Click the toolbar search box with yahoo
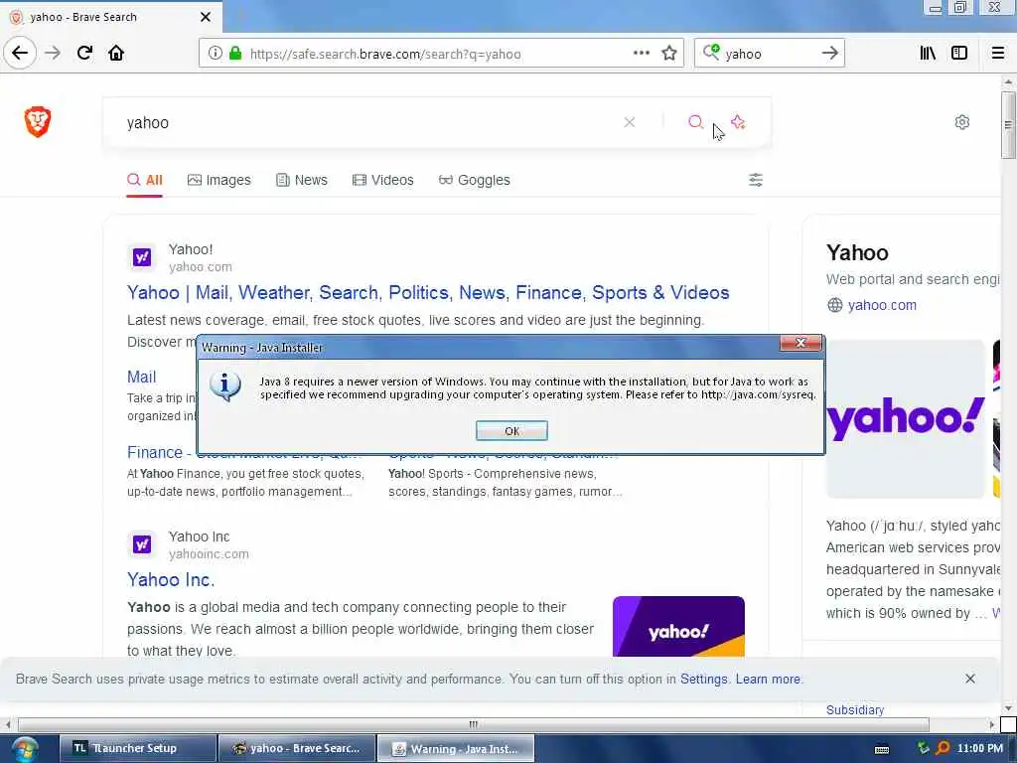1017x763 pixels. (x=770, y=54)
